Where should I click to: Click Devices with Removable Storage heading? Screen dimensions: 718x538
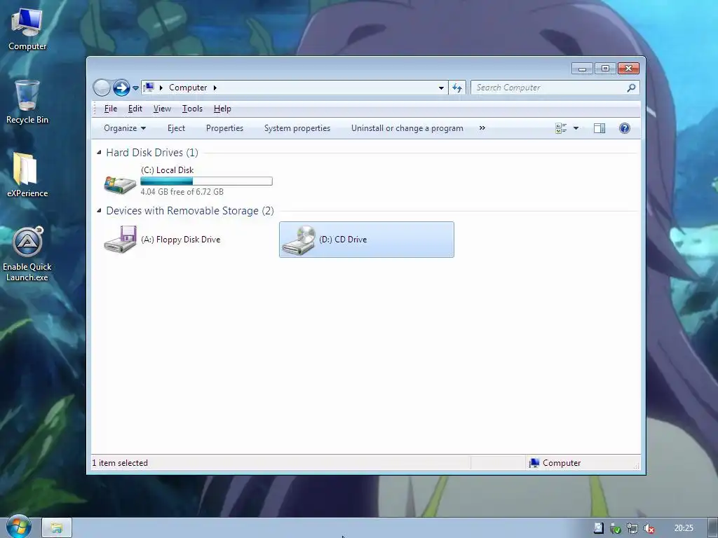[190, 210]
